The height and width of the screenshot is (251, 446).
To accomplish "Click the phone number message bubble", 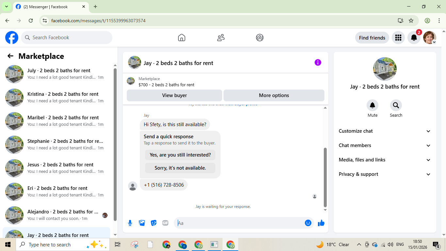I will [x=164, y=185].
